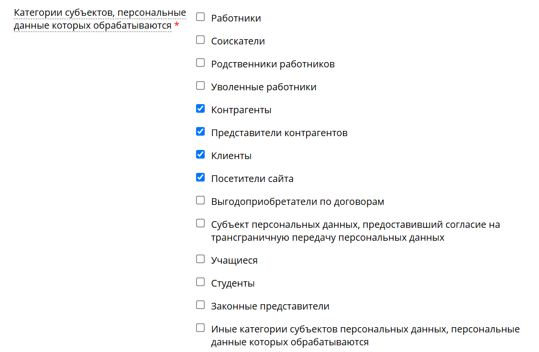539x352 pixels.
Task: Check the Учащиеся checkbox
Action: [x=200, y=258]
